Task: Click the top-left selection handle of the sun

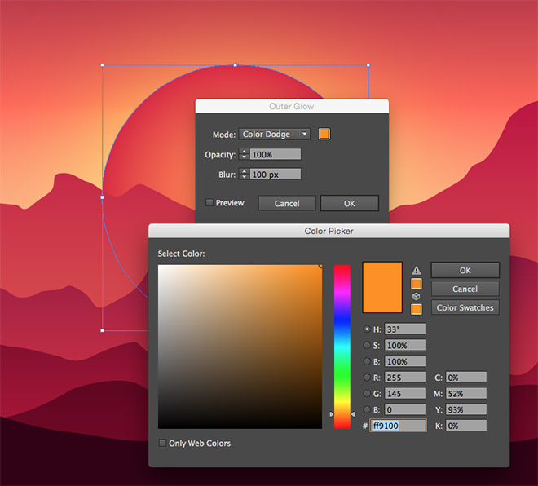Action: 102,65
